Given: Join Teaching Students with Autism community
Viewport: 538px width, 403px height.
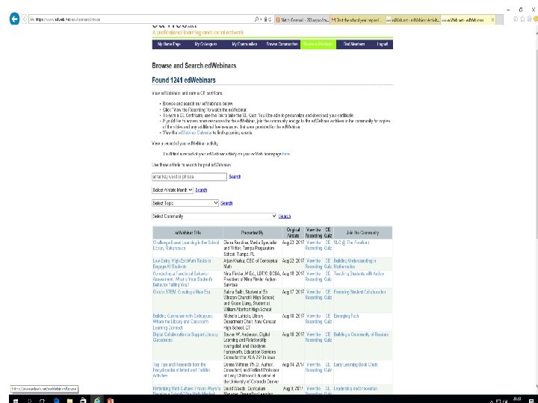Looking at the screenshot, I should 359,274.
